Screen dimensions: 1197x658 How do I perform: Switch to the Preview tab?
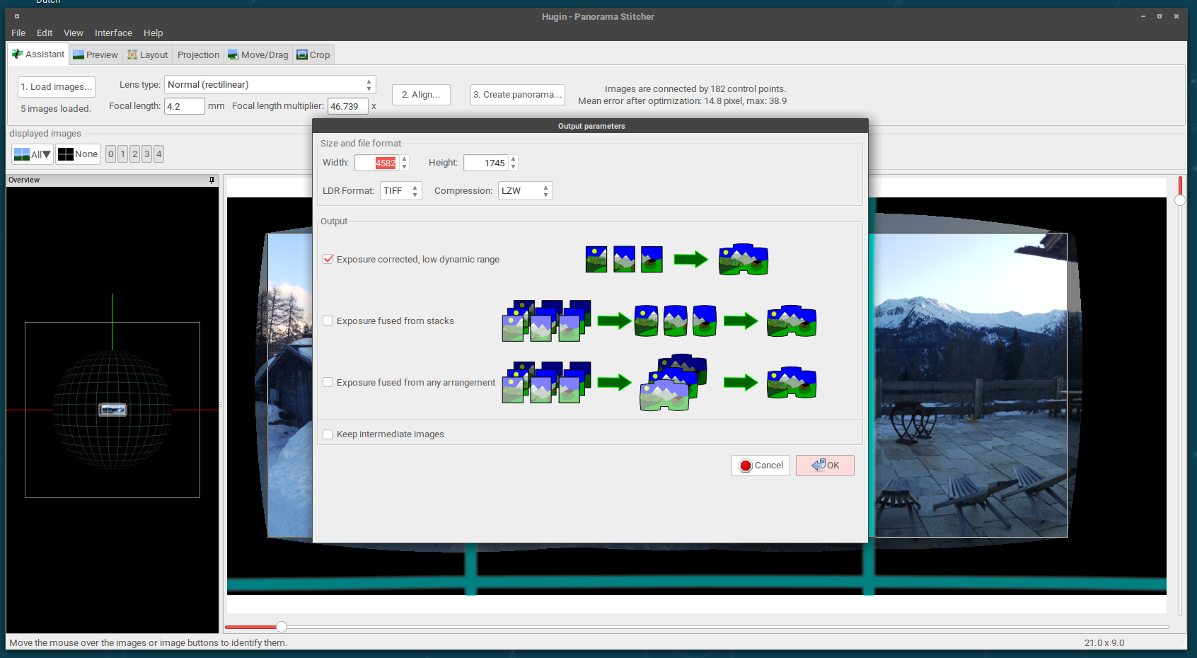pyautogui.click(x=96, y=55)
